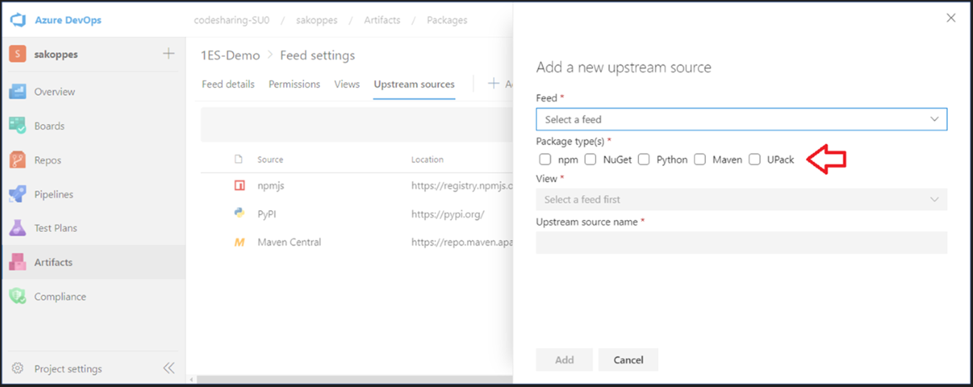973x387 pixels.
Task: Click the Location column header
Action: click(427, 160)
